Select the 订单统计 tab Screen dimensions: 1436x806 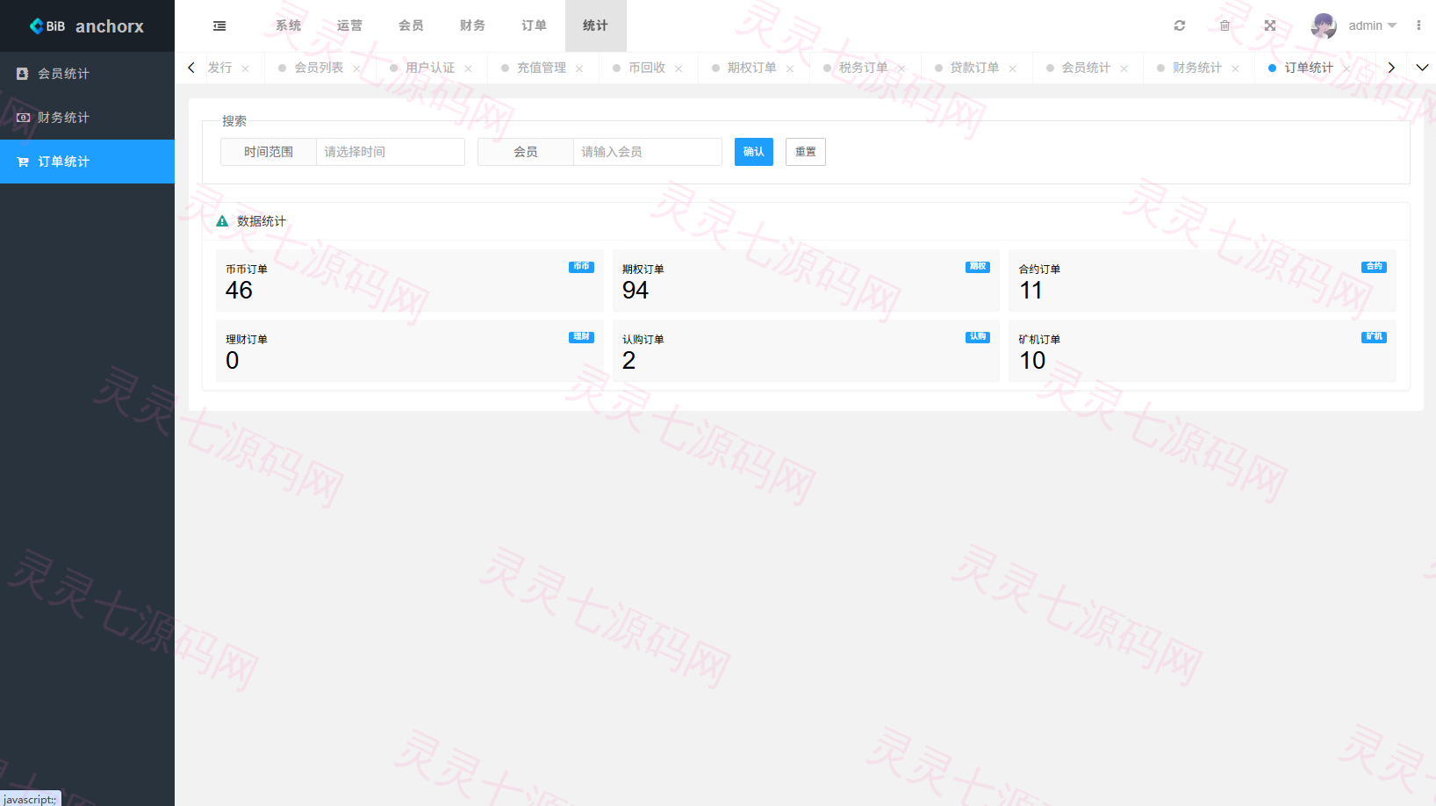coord(1309,68)
